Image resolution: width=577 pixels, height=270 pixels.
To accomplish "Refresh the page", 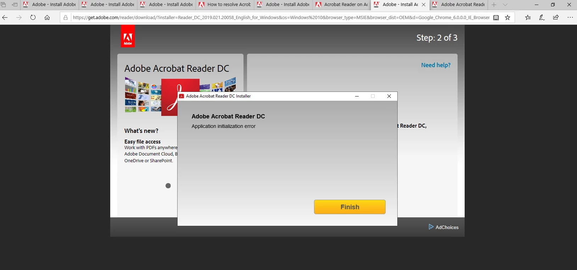I will (33, 17).
